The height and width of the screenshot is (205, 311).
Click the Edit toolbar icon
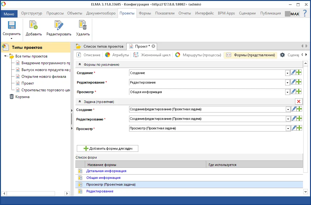point(59,25)
